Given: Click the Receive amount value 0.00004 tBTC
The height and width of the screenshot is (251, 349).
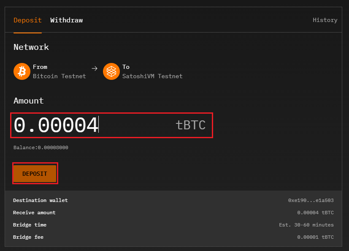Looking at the screenshot, I should point(315,213).
